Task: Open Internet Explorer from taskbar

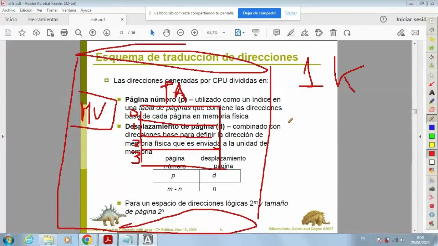Action: tap(28, 240)
